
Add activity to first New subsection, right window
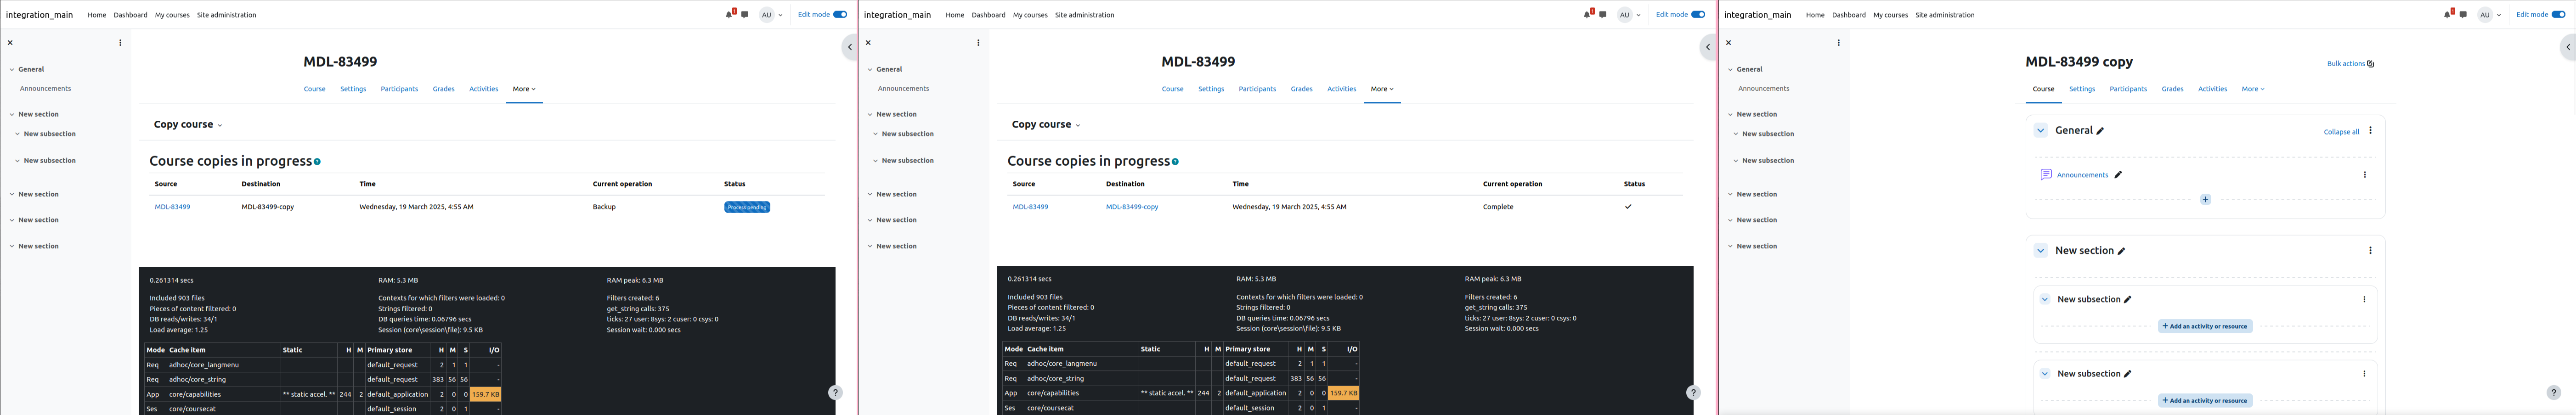click(2205, 326)
